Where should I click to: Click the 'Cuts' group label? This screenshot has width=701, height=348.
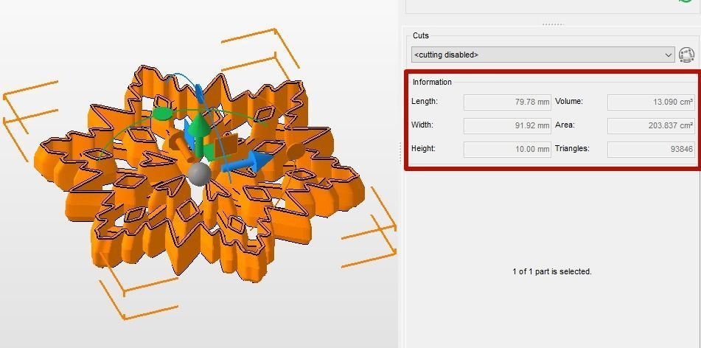pyautogui.click(x=421, y=35)
